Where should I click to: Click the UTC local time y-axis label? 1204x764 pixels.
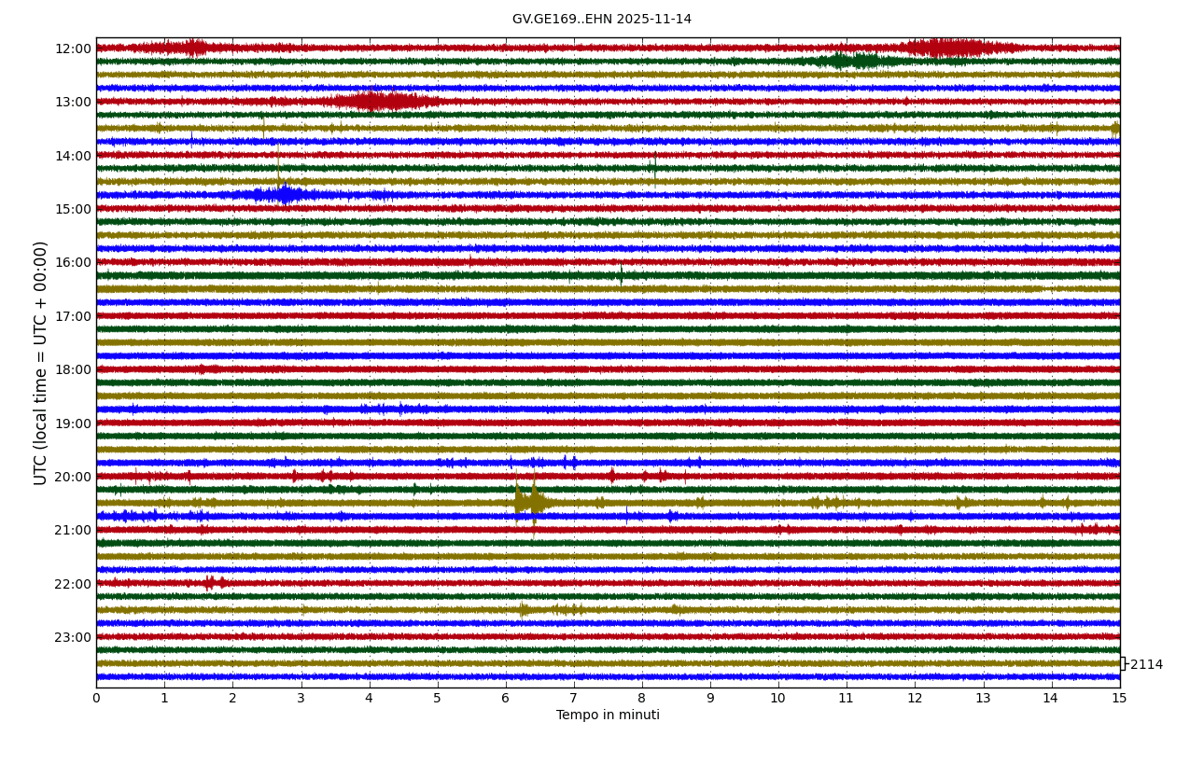click(x=41, y=363)
